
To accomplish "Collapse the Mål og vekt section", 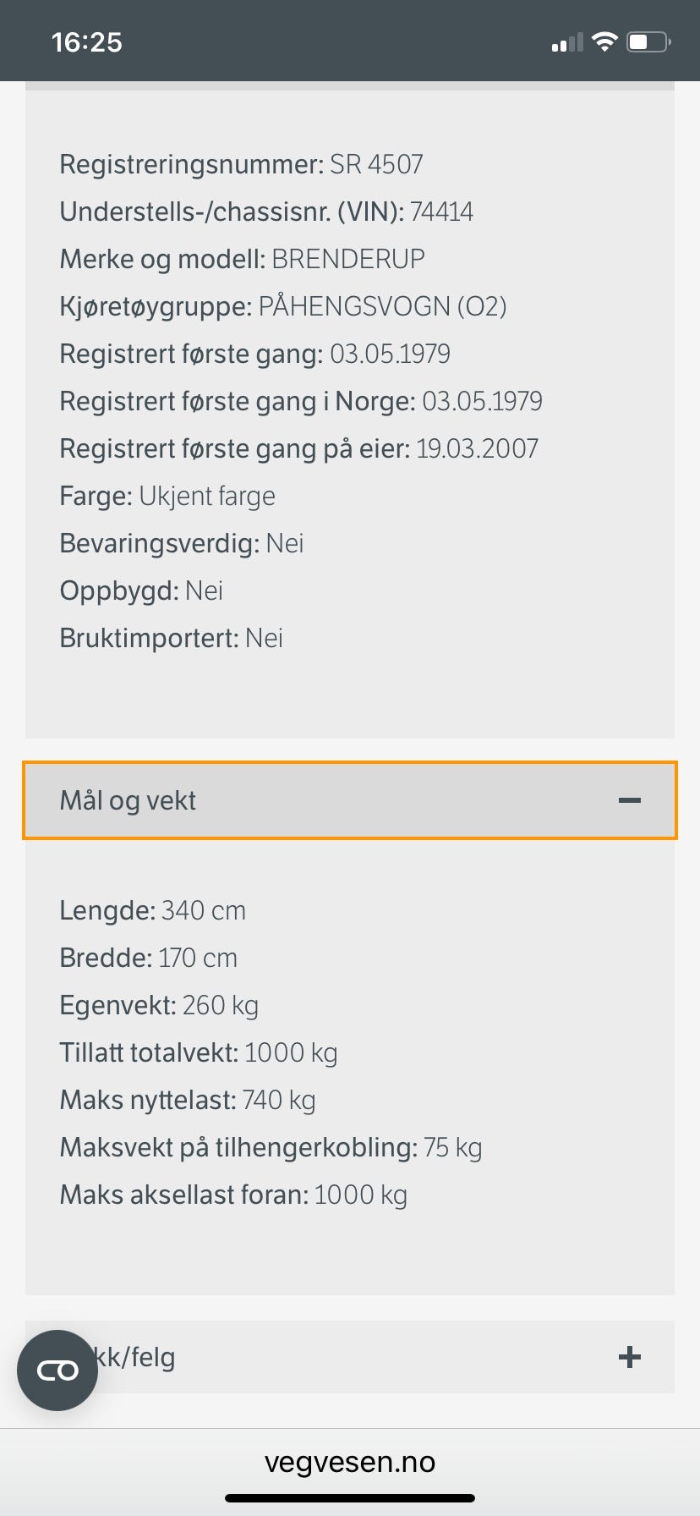I will 350,800.
